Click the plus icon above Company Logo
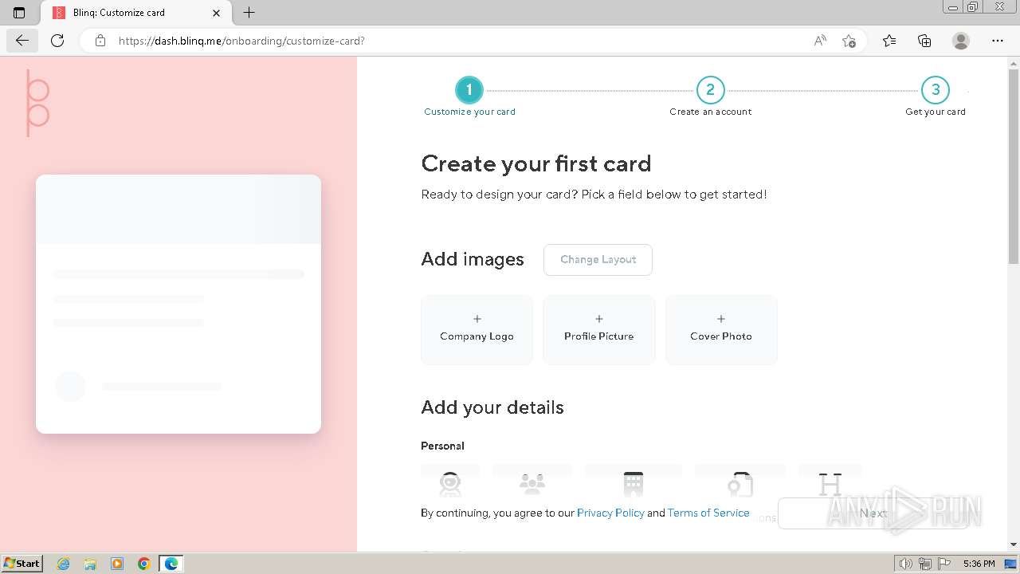This screenshot has width=1020, height=574. coord(477,319)
